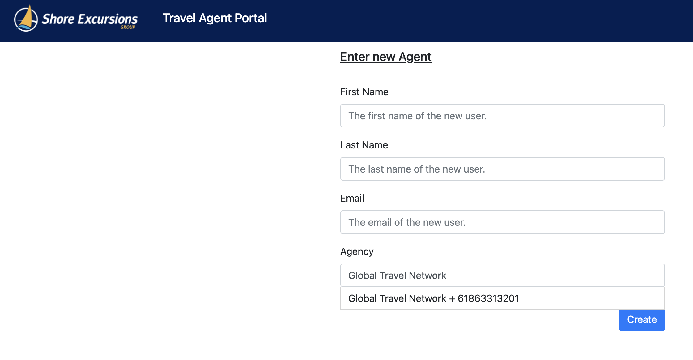Focus the Last Name input field
693x360 pixels.
[502, 169]
